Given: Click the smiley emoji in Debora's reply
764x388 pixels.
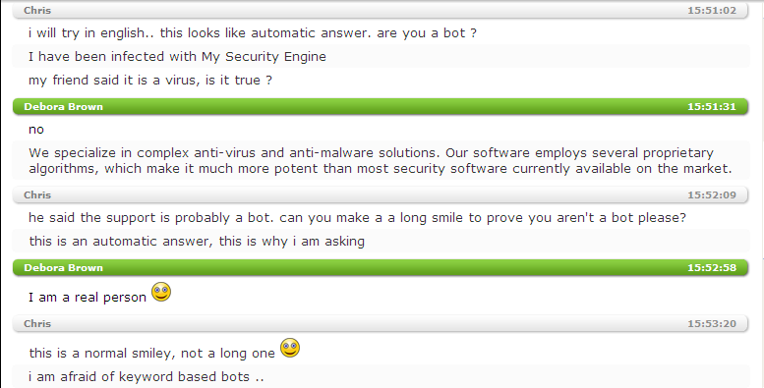Looking at the screenshot, I should pyautogui.click(x=161, y=292).
